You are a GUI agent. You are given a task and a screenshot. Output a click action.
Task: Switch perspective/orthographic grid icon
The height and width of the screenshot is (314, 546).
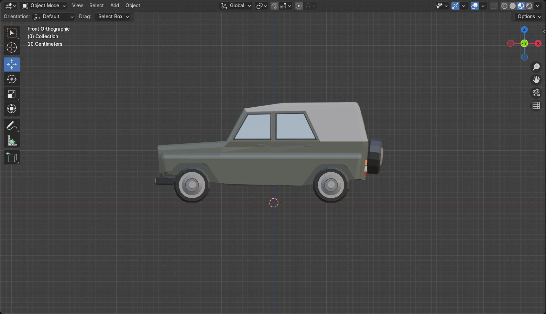536,106
